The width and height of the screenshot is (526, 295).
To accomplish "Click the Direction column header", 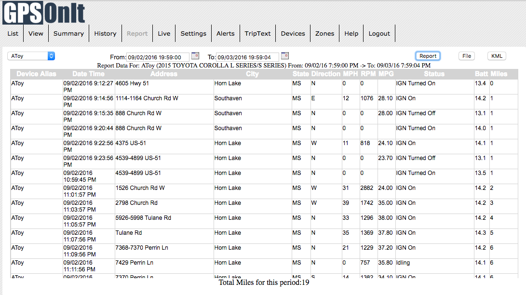I will tap(326, 74).
